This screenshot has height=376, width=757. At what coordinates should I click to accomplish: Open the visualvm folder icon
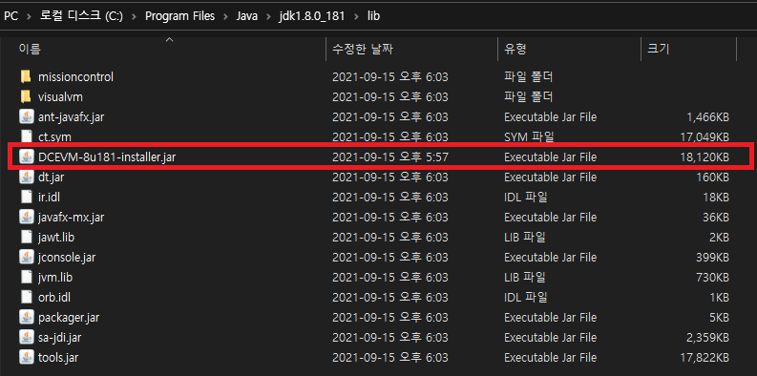pyautogui.click(x=26, y=97)
